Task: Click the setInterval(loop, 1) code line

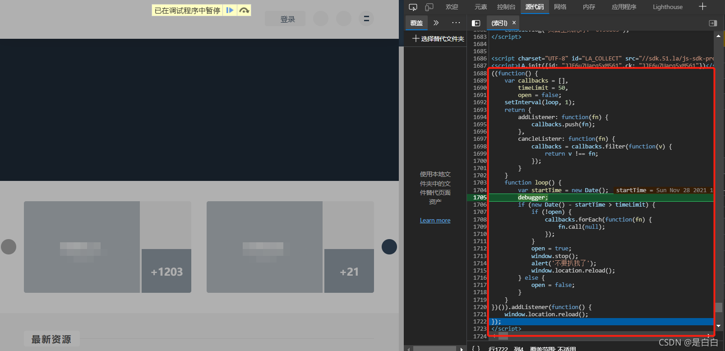Action: 540,102
